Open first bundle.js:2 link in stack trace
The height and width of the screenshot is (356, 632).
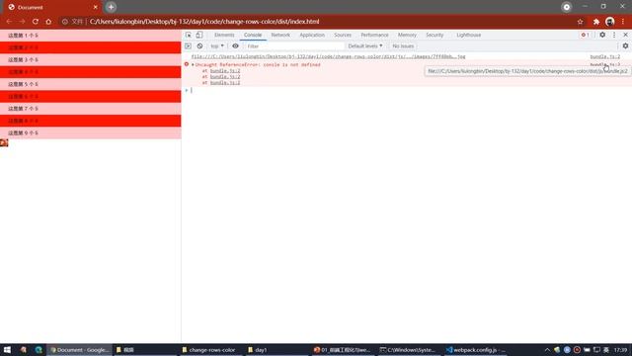pyautogui.click(x=225, y=70)
